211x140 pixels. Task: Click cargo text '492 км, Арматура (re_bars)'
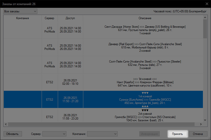(x=145, y=103)
